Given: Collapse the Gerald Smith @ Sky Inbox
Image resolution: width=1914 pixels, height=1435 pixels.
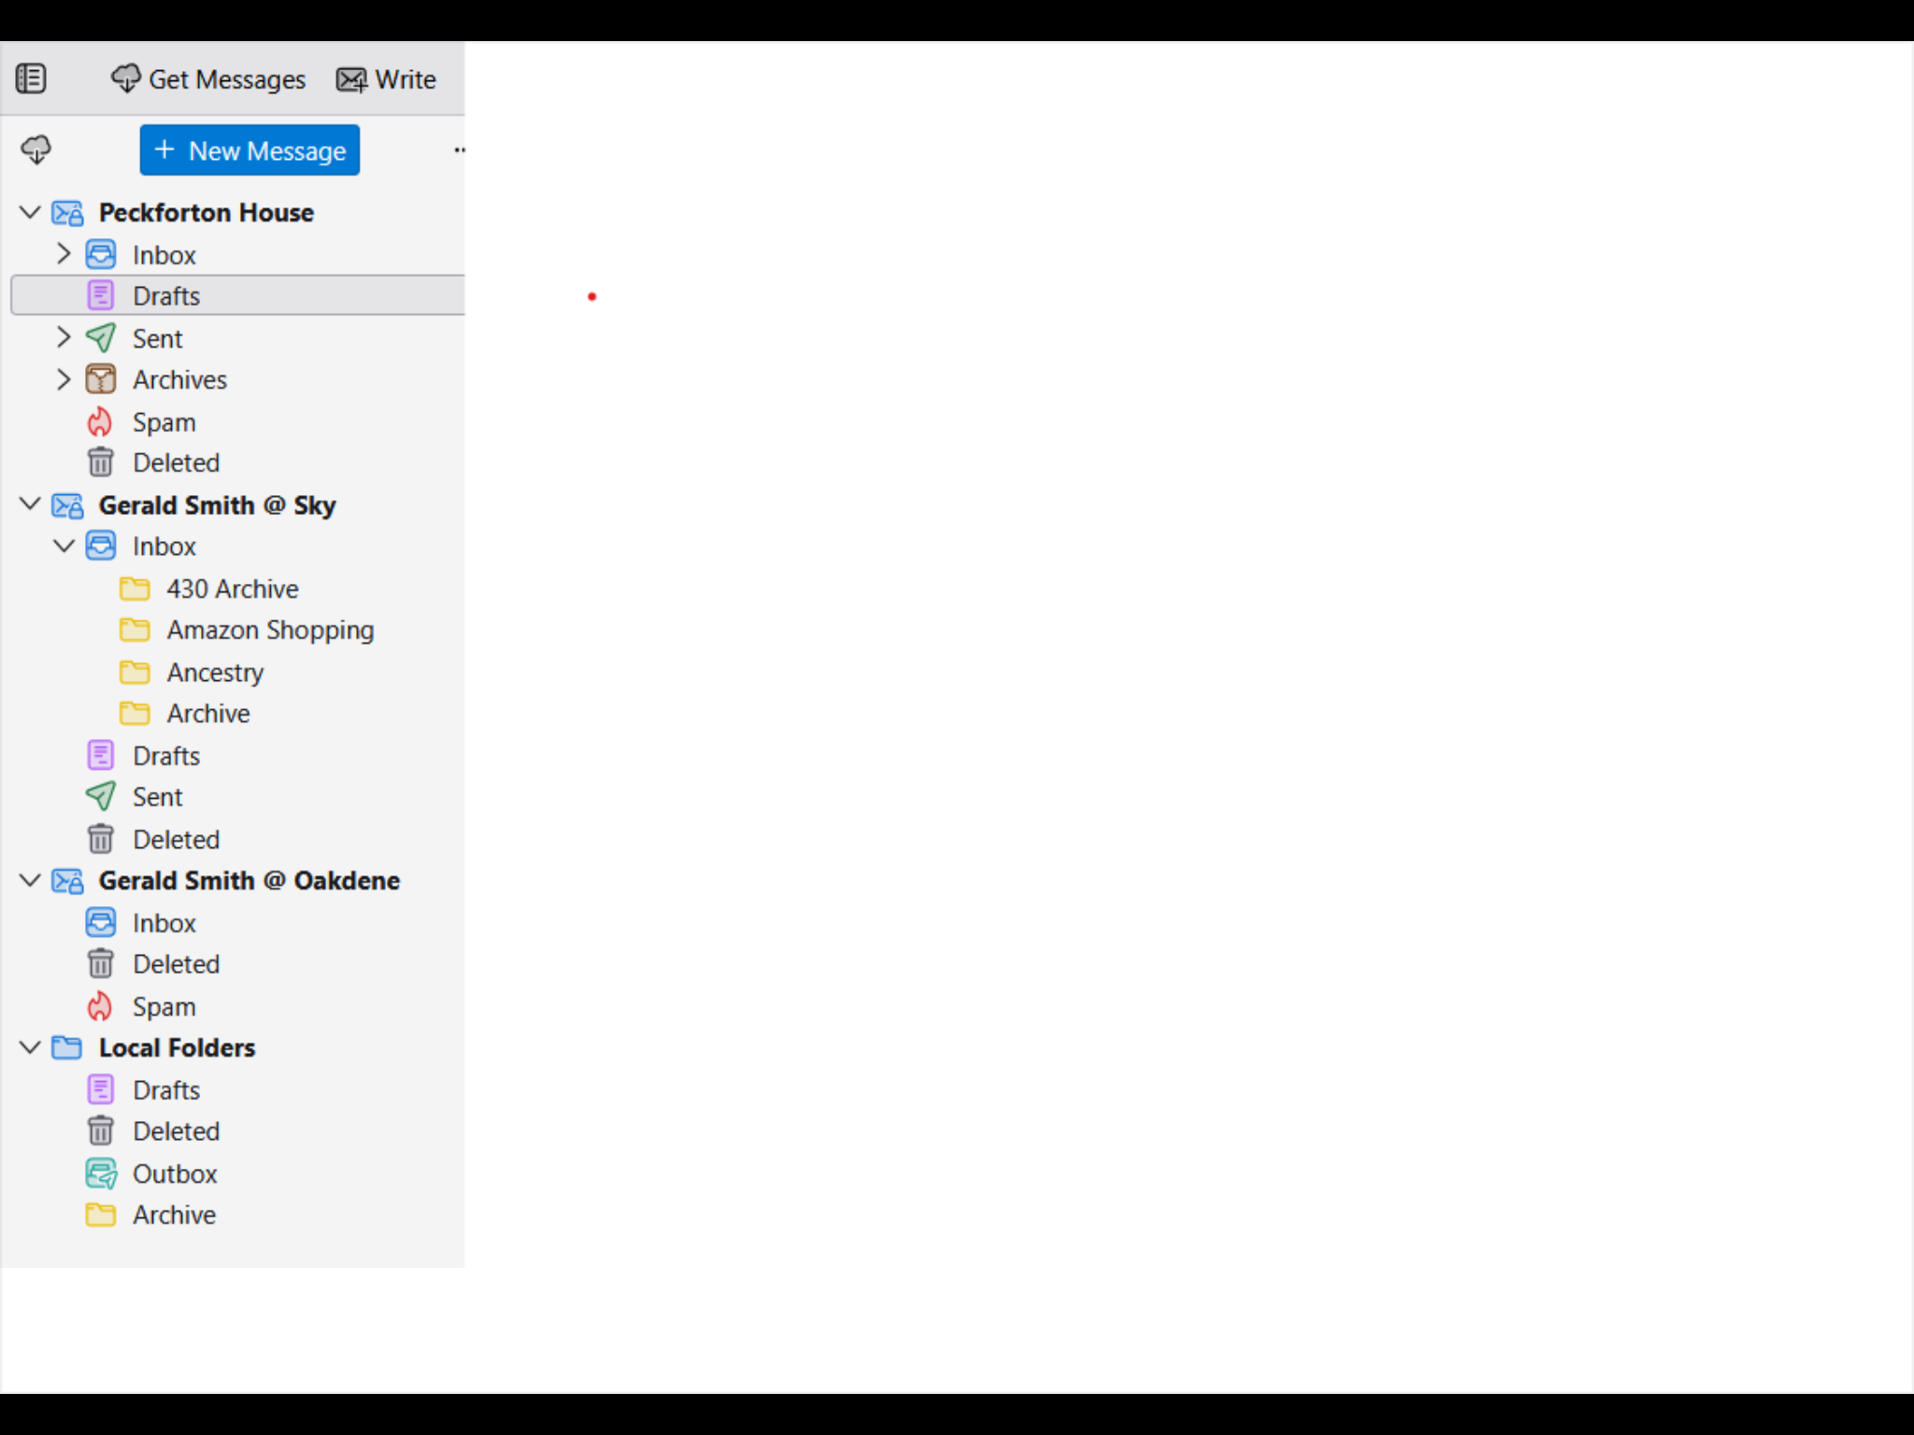Looking at the screenshot, I should pos(64,546).
